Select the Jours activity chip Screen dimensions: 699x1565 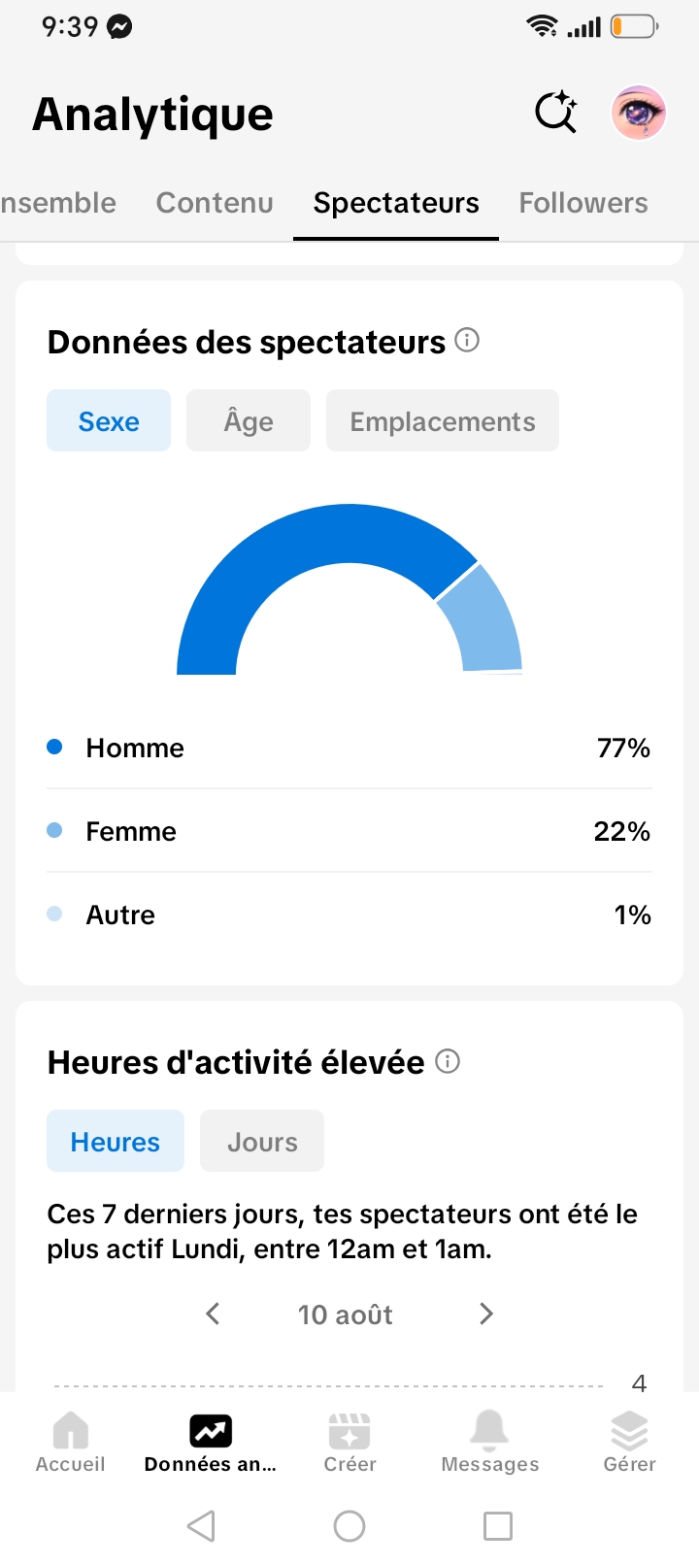(x=262, y=1141)
